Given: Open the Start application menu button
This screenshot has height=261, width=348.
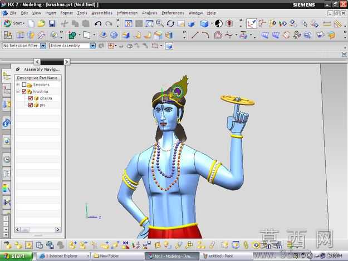Looking at the screenshot, I should [x=14, y=23].
